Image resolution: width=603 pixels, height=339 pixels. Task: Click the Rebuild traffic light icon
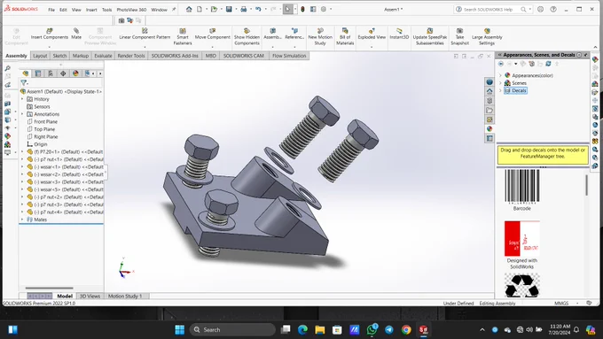pyautogui.click(x=302, y=9)
